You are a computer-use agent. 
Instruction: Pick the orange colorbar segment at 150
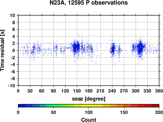click(124, 106)
